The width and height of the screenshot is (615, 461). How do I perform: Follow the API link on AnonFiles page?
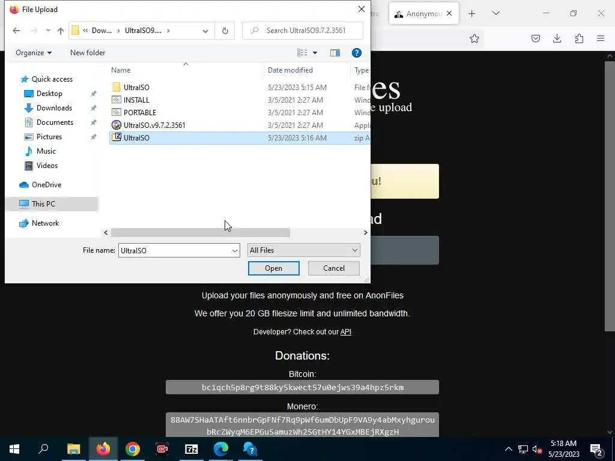(345, 331)
